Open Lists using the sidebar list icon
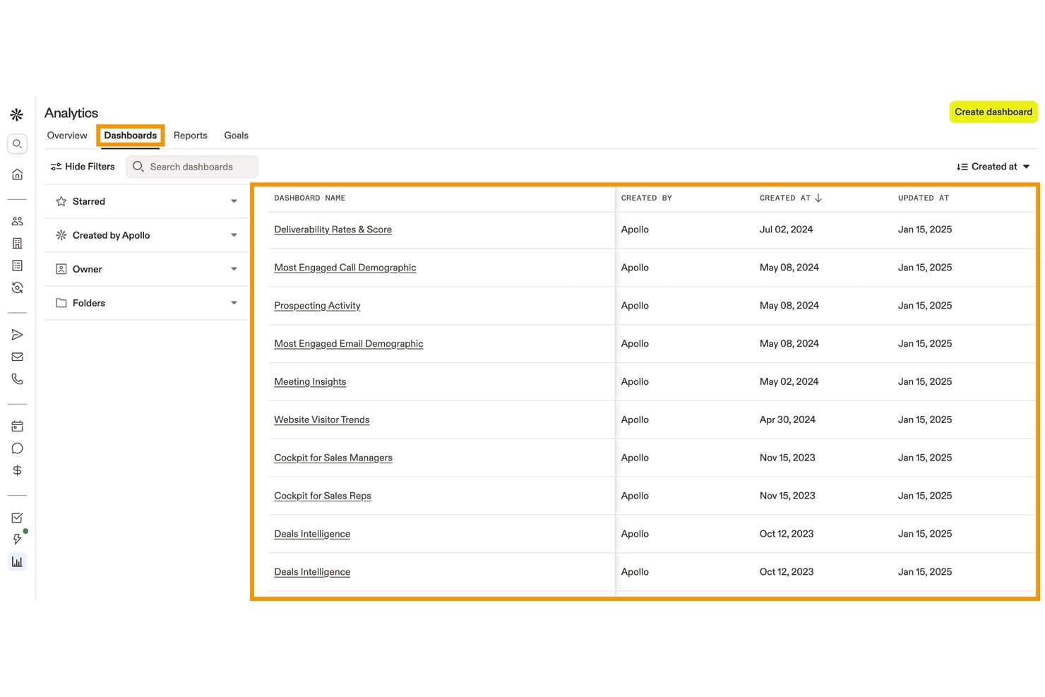The image size is (1045, 697). coord(18,266)
